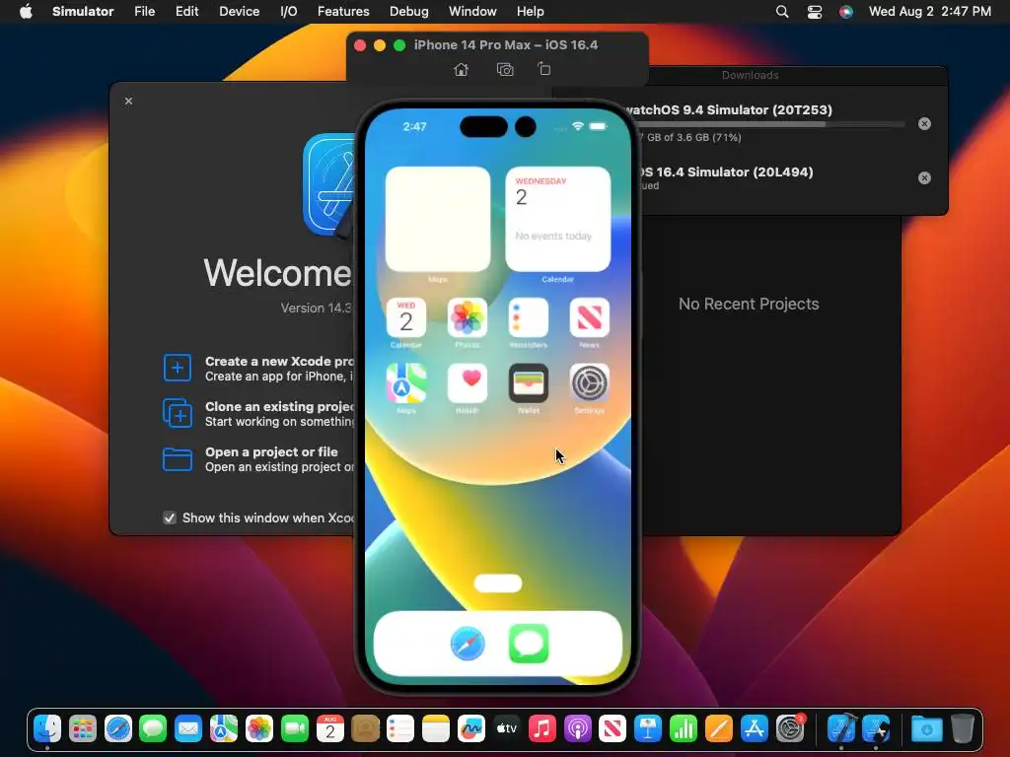Open Mail from the Dock
This screenshot has width=1010, height=757.
(x=188, y=728)
